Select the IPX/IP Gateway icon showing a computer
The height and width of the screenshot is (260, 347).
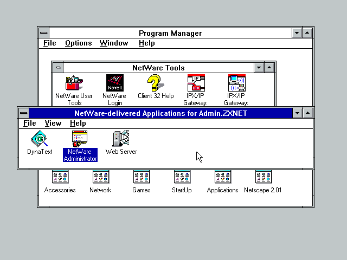237,83
